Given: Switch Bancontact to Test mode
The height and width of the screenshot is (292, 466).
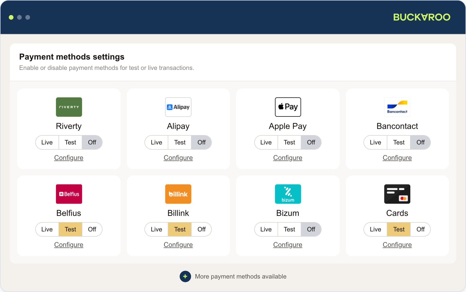Looking at the screenshot, I should [x=399, y=142].
